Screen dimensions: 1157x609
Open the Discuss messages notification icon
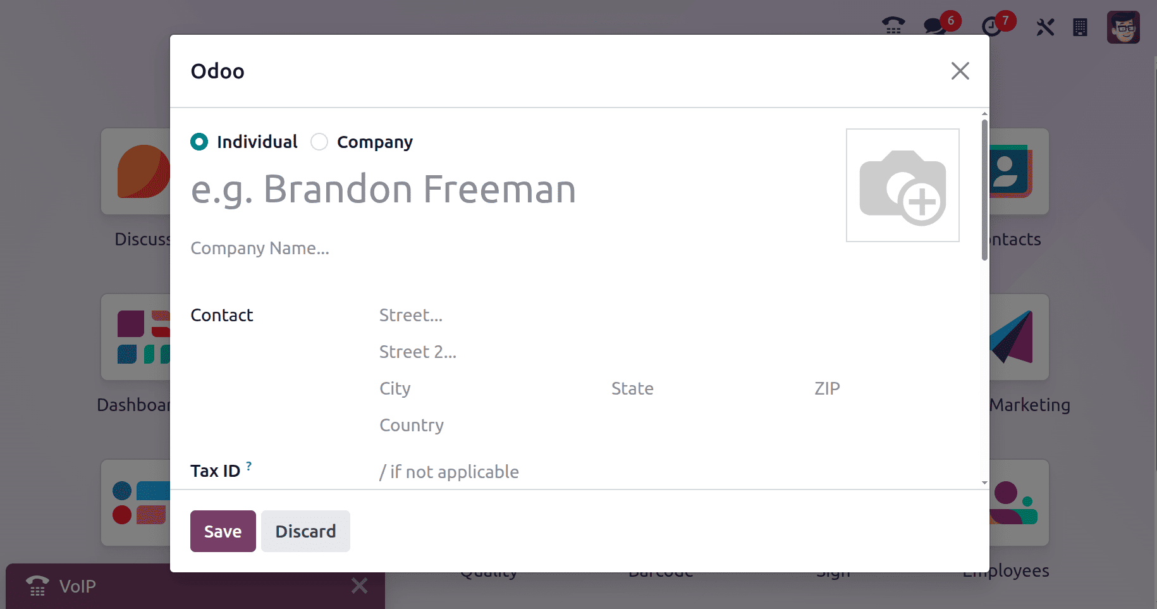pos(934,27)
